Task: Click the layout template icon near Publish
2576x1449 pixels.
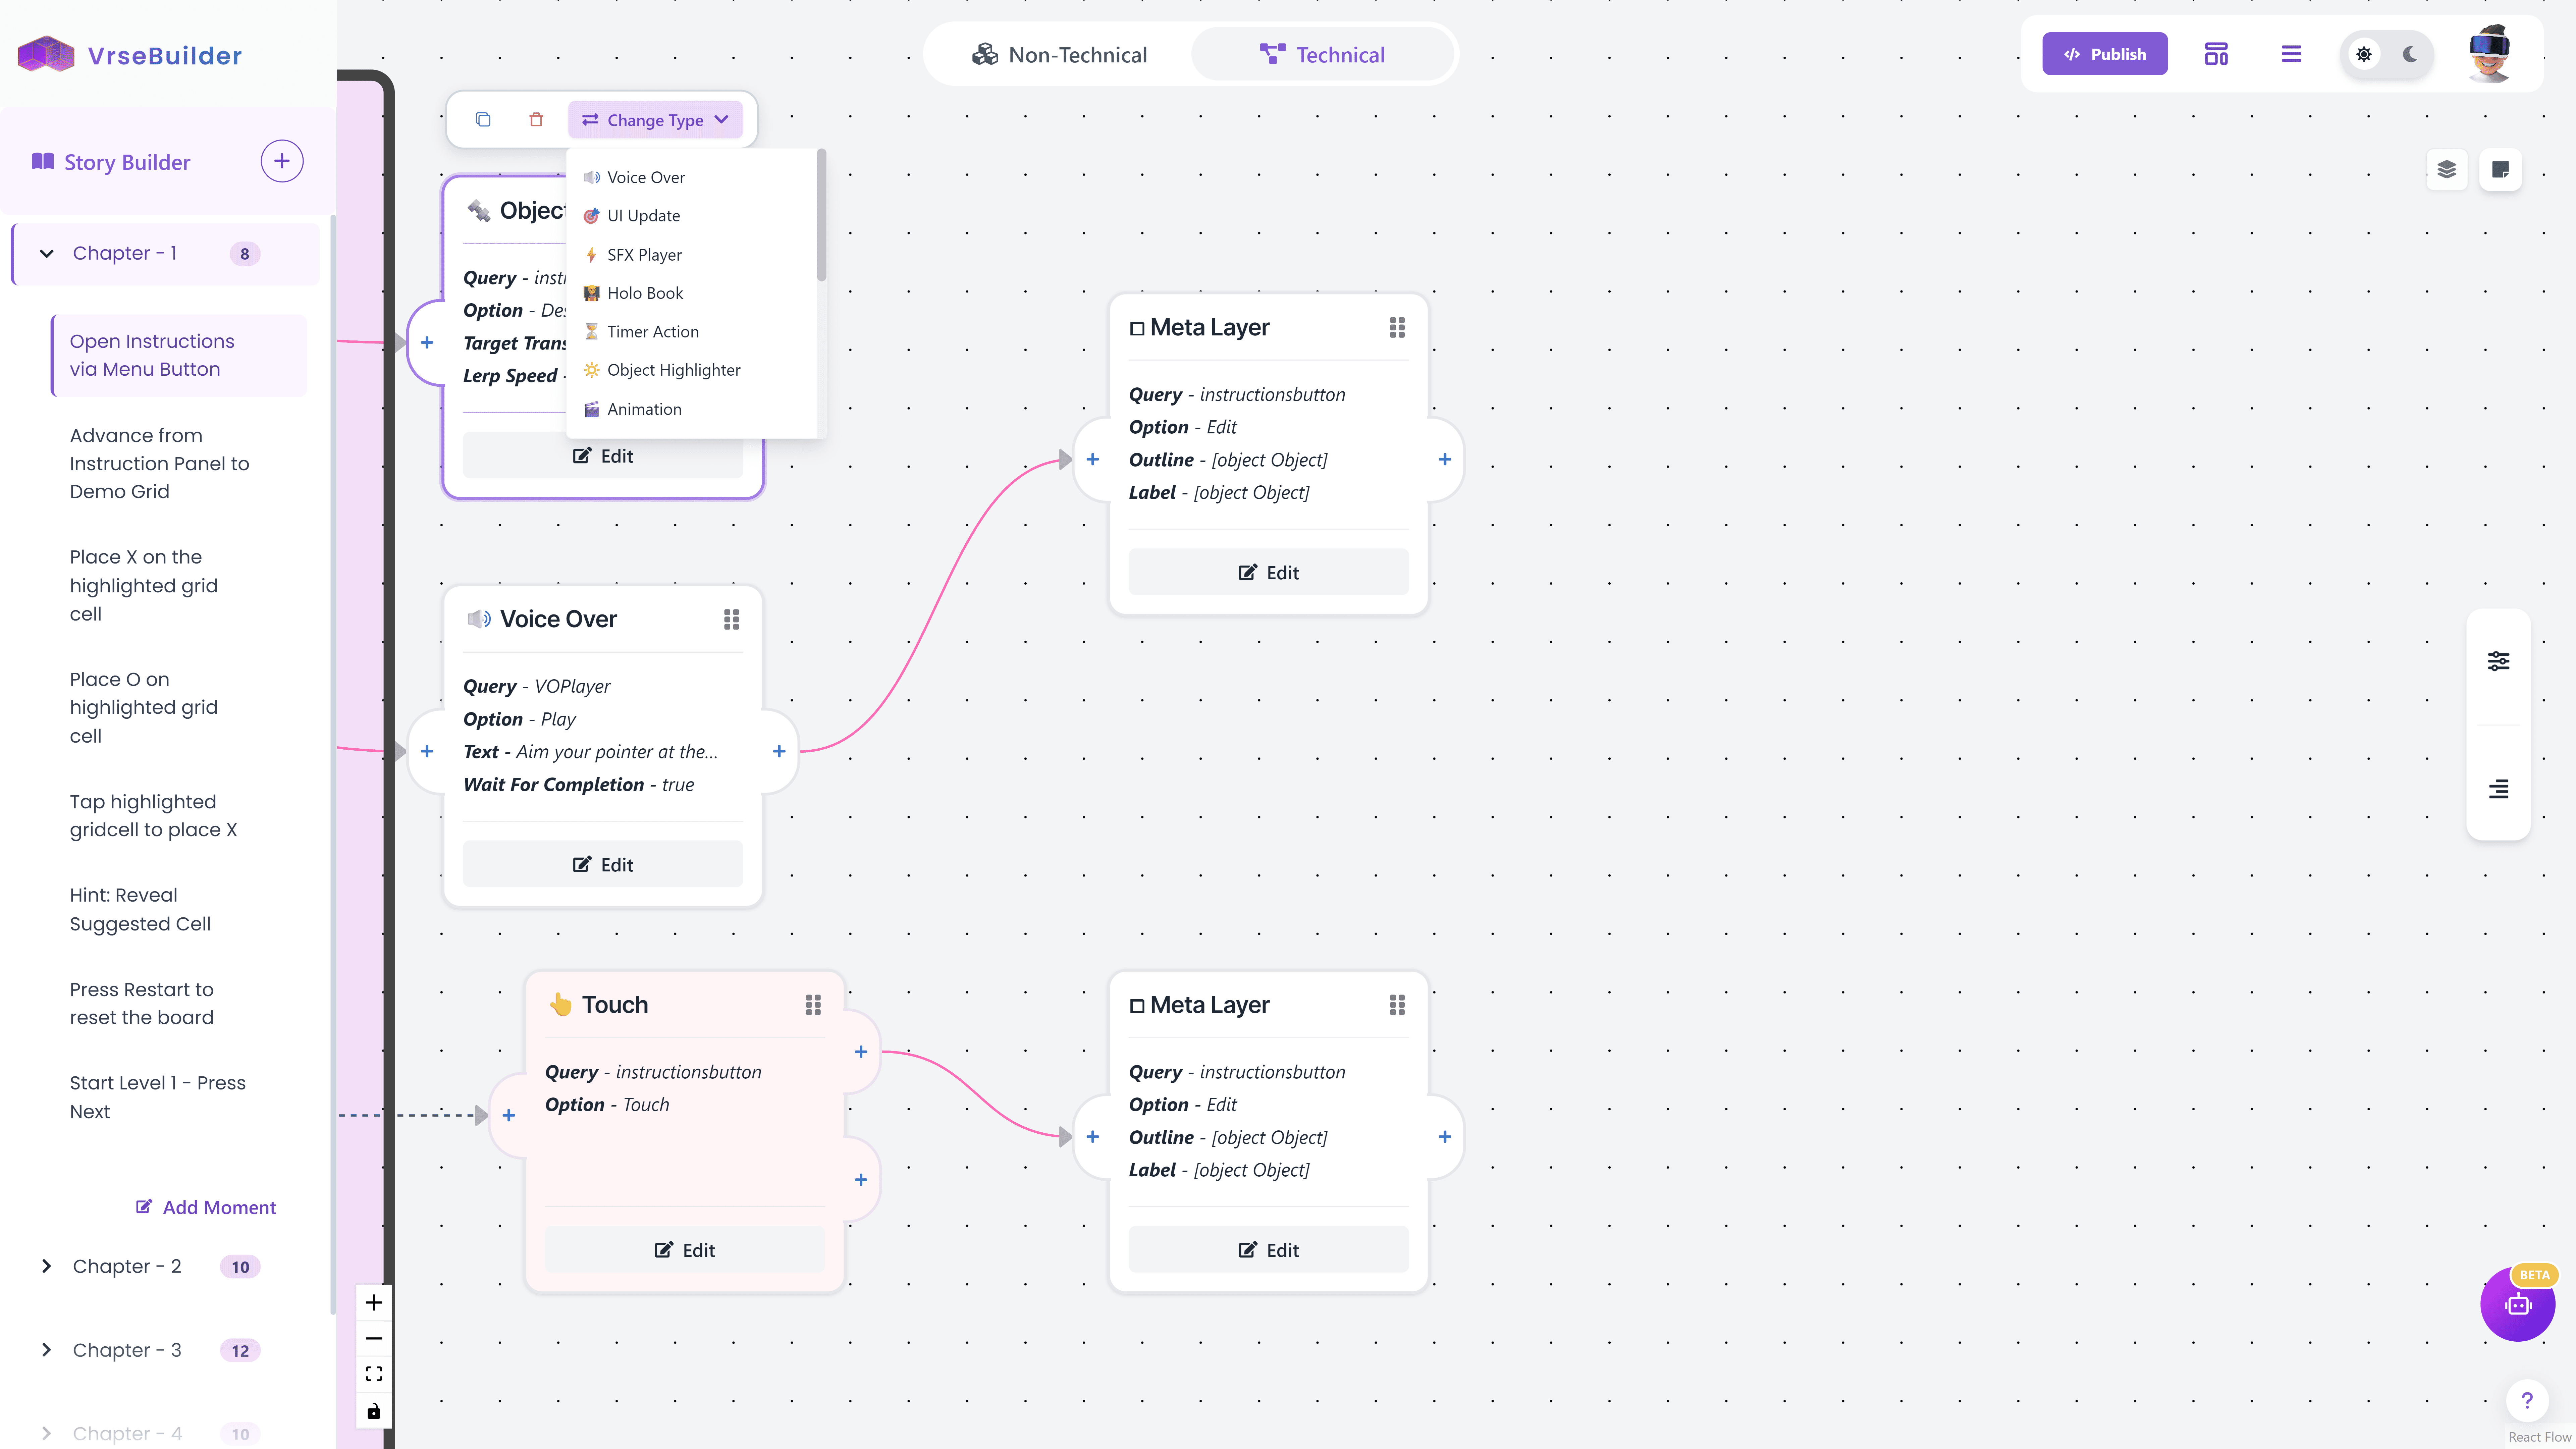Action: click(2216, 54)
